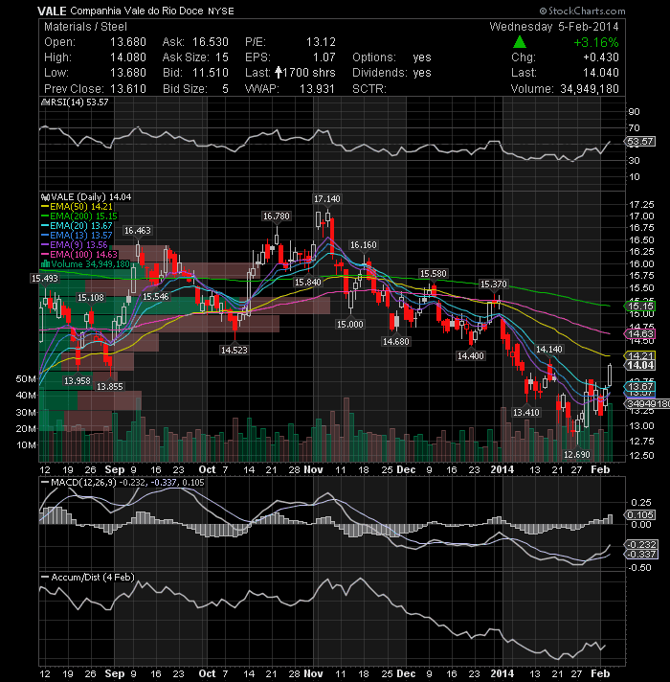Click the 15.493 price label at left
The width and height of the screenshot is (670, 682).
point(45,279)
